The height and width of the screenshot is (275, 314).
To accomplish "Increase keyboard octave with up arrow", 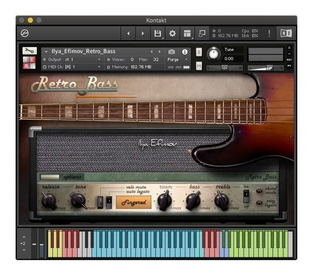I will 24,237.
